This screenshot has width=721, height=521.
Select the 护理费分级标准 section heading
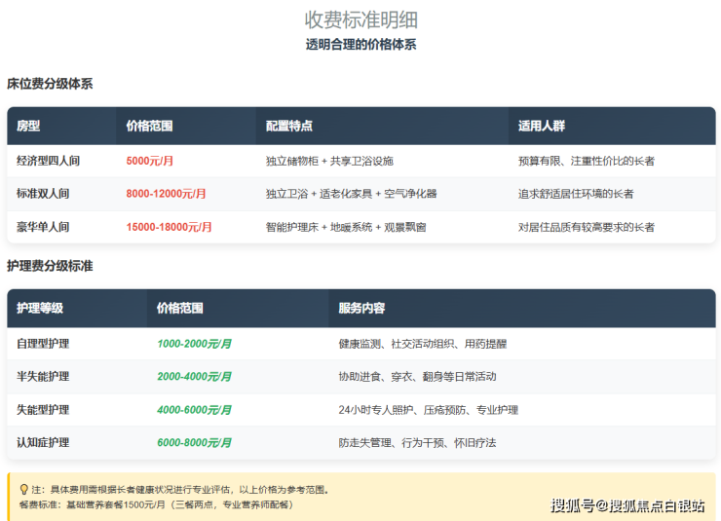[50, 266]
